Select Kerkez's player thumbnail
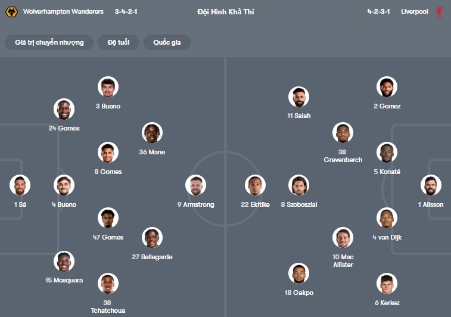 coord(387,284)
